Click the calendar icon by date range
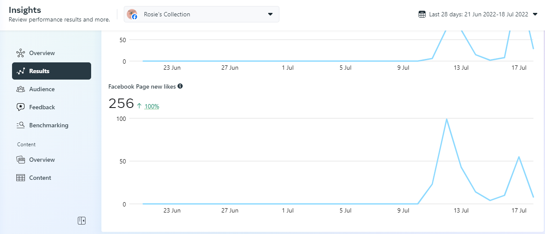Screen dimensions: 545x234 click(x=422, y=14)
